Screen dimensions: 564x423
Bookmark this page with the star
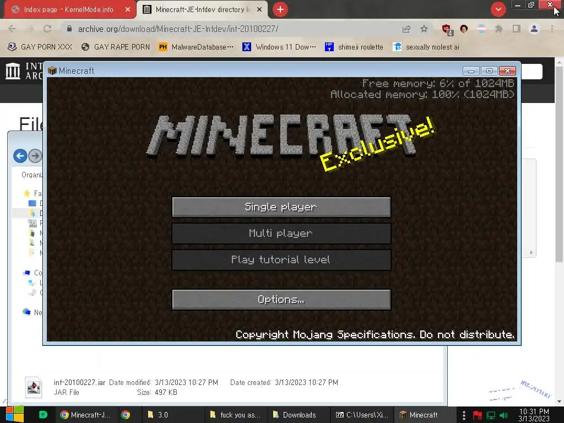pyautogui.click(x=424, y=29)
